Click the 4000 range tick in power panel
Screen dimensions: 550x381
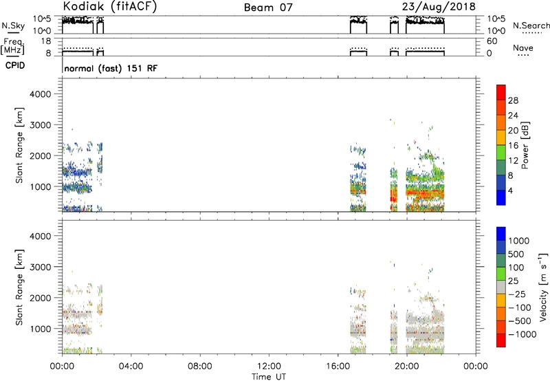click(40, 94)
